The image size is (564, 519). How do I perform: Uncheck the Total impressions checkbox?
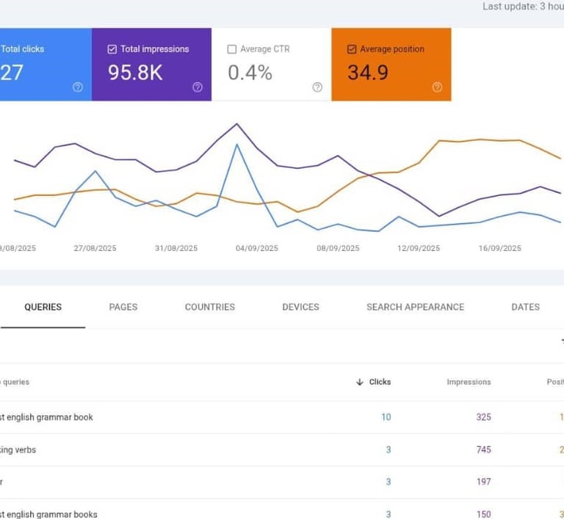pos(112,49)
